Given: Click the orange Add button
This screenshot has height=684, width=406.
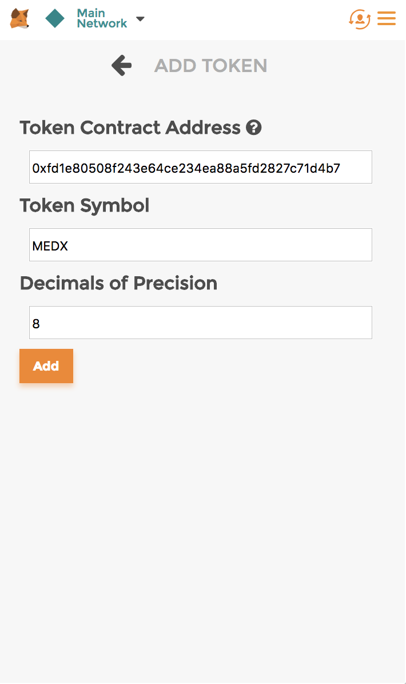Looking at the screenshot, I should pyautogui.click(x=46, y=366).
